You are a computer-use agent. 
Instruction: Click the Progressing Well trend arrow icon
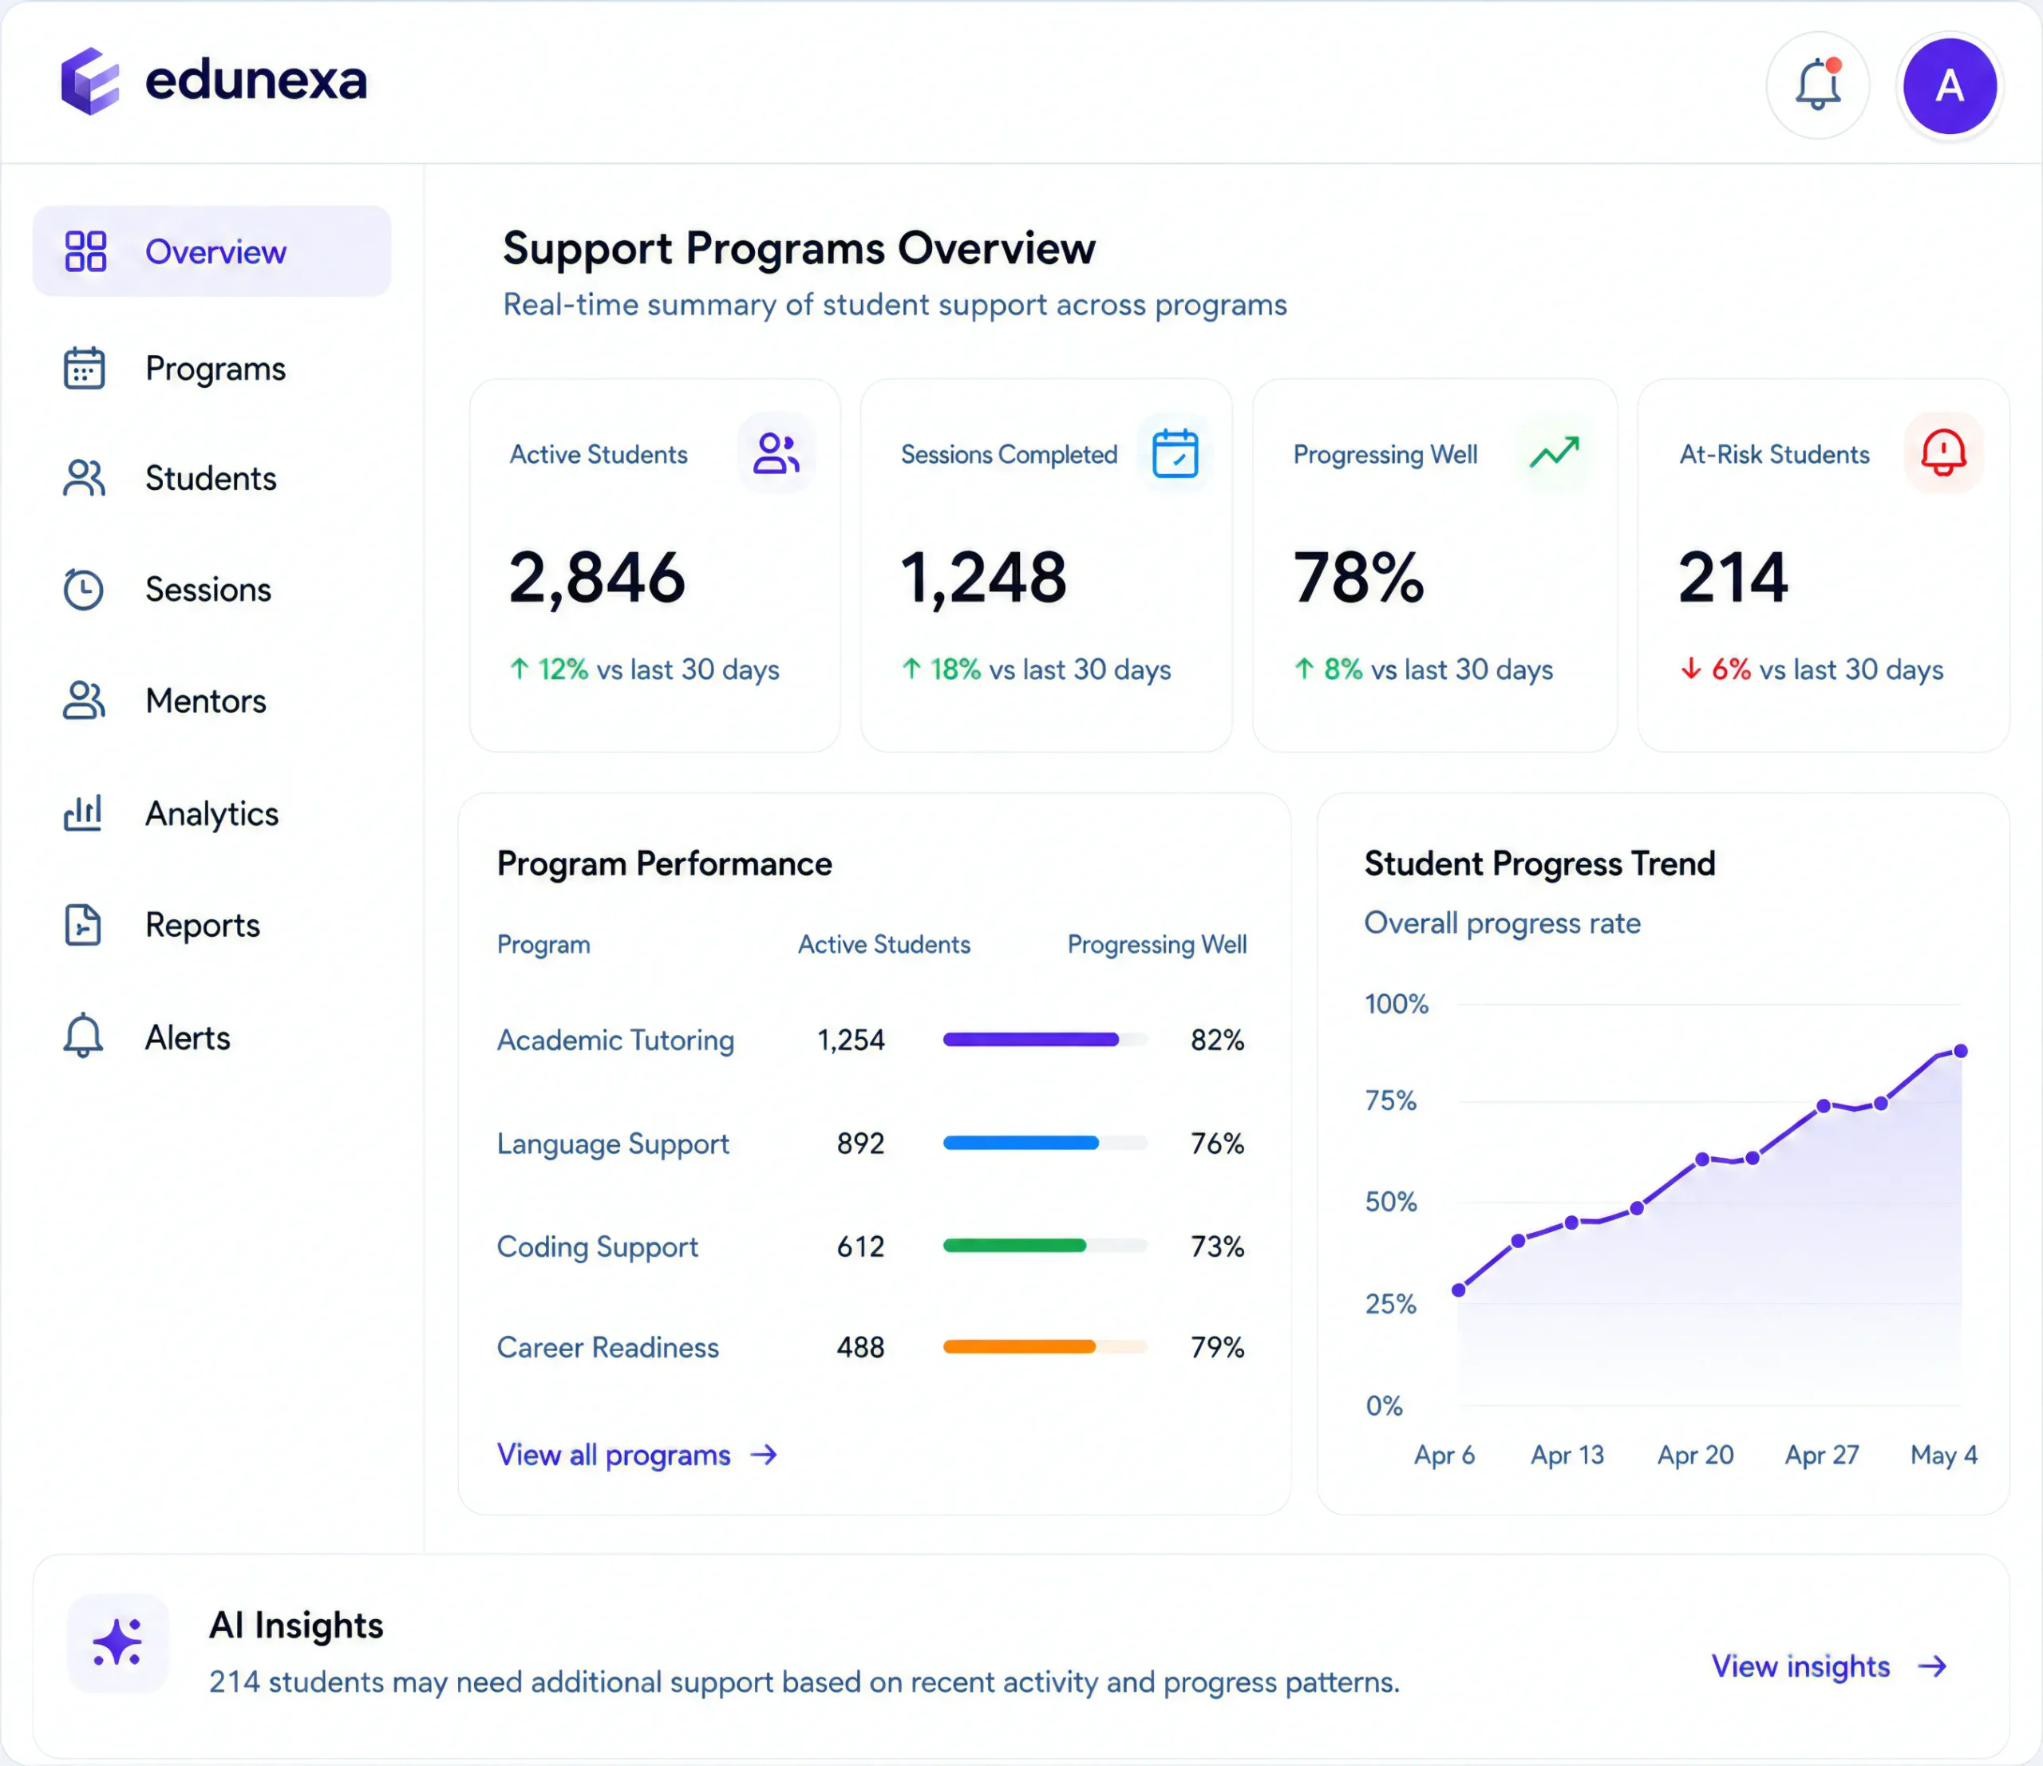point(1554,453)
